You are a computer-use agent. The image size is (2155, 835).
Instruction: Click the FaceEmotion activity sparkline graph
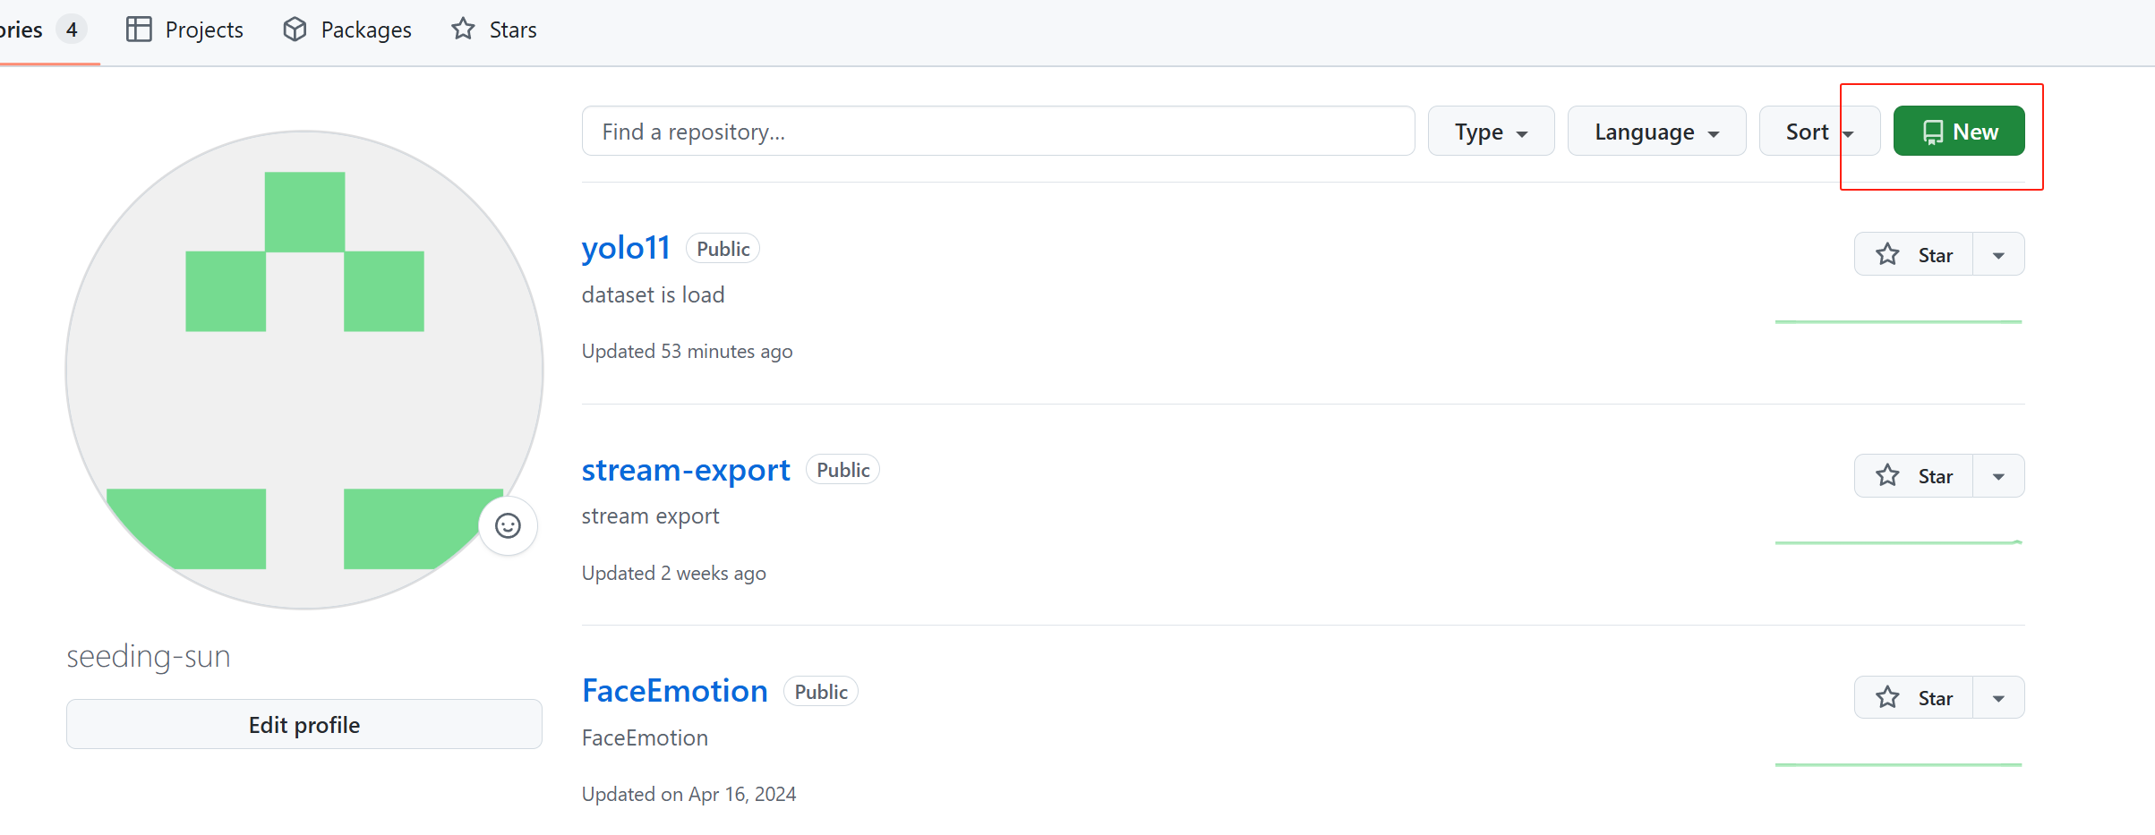click(x=1899, y=764)
